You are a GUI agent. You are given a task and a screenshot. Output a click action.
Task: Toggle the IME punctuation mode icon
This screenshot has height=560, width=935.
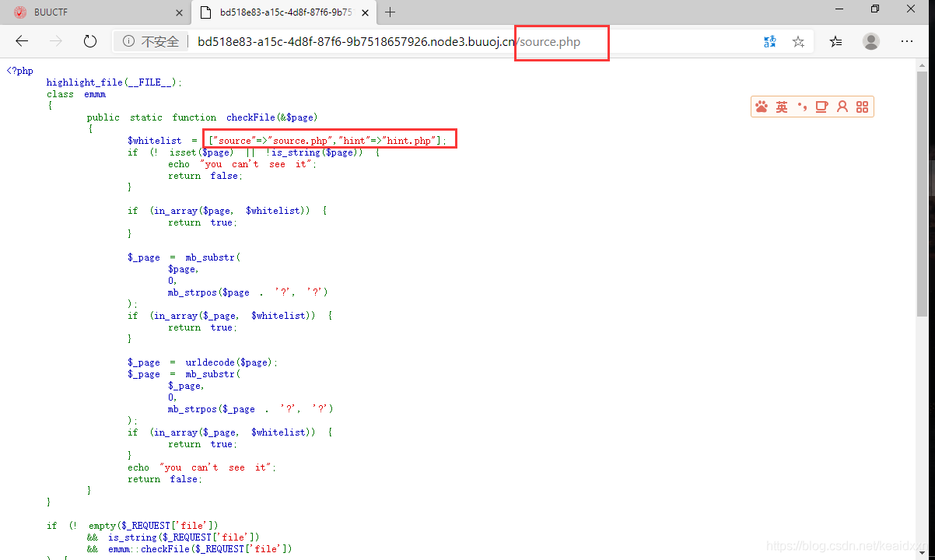click(x=802, y=107)
